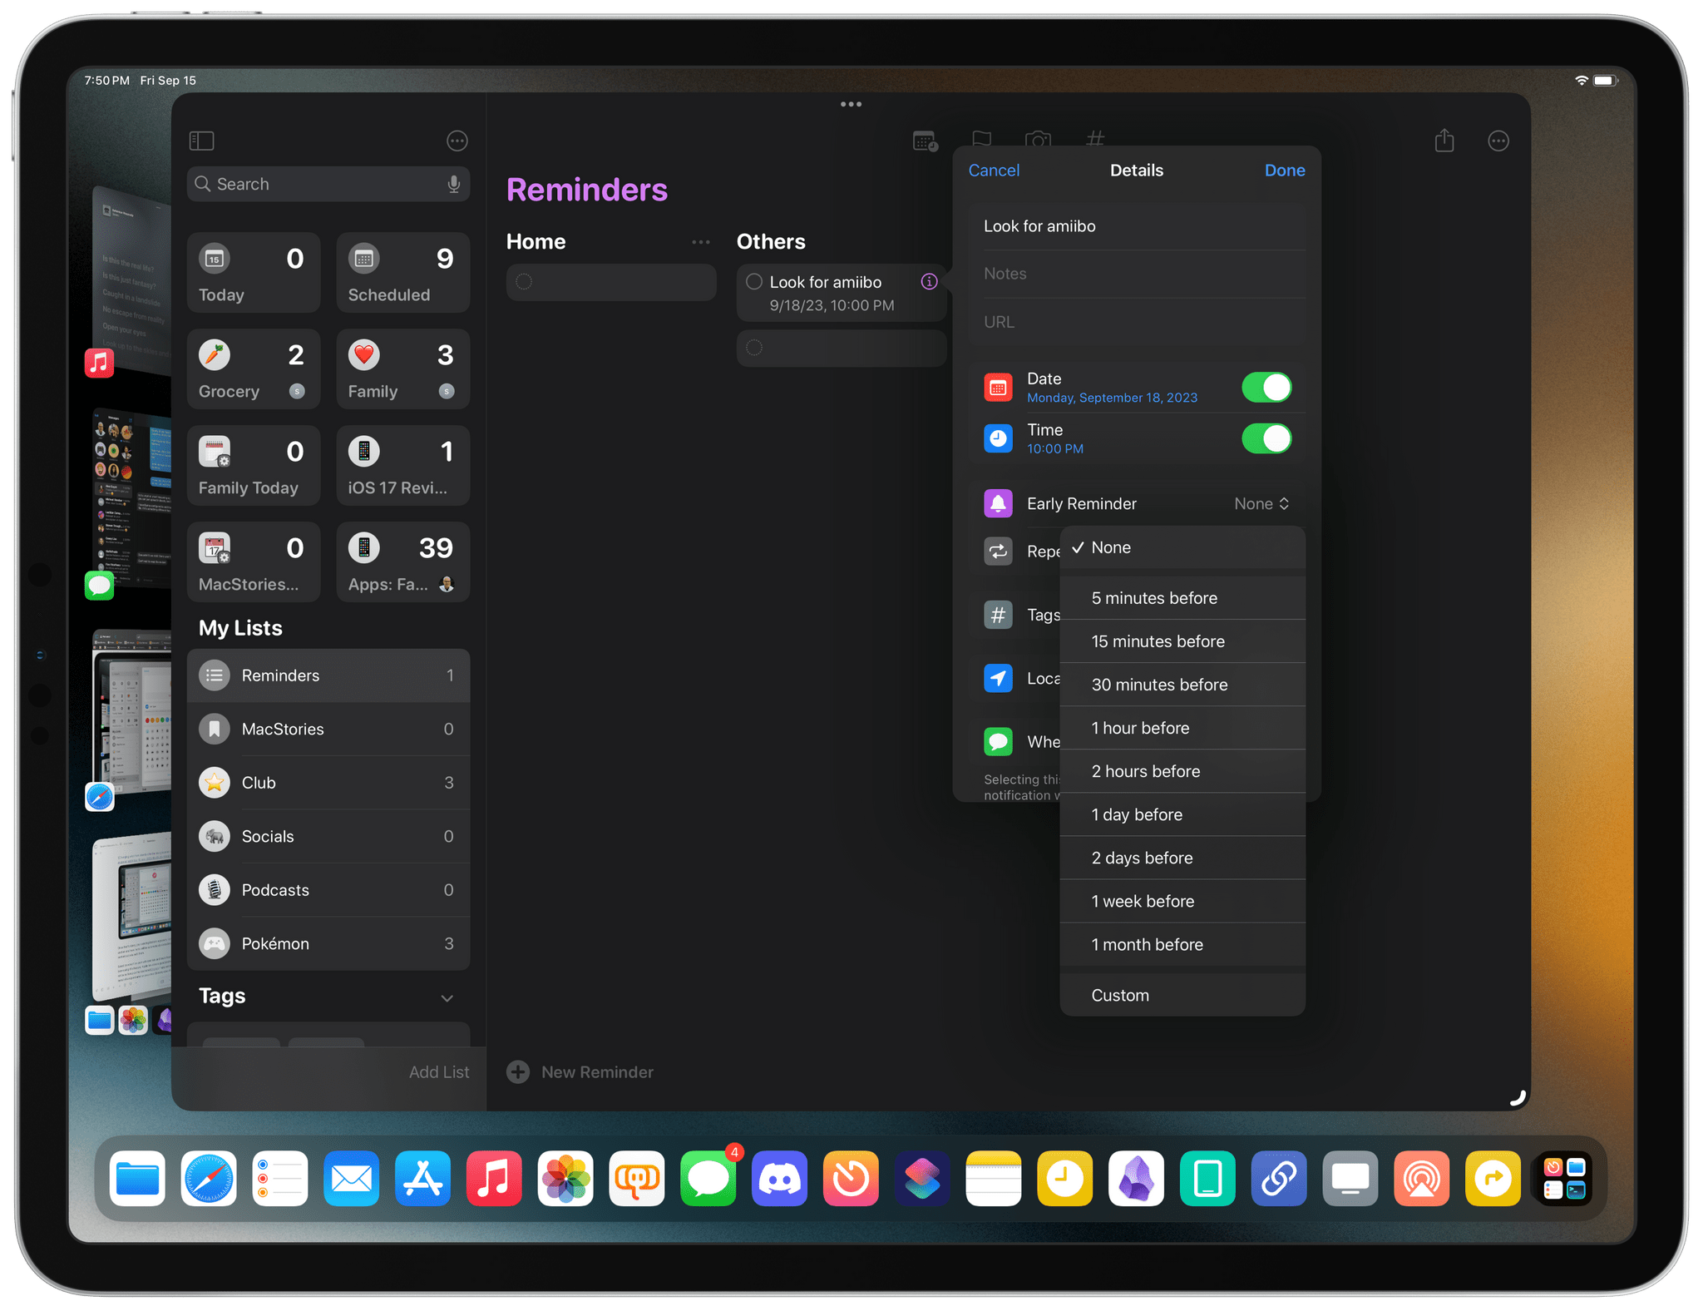1703x1311 pixels.
Task: Launch Safari from the dock
Action: point(209,1178)
